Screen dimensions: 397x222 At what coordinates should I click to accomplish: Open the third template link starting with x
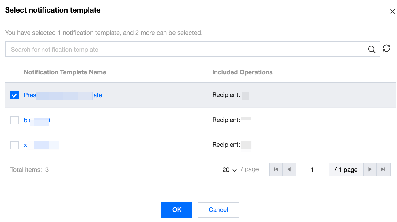(25, 145)
